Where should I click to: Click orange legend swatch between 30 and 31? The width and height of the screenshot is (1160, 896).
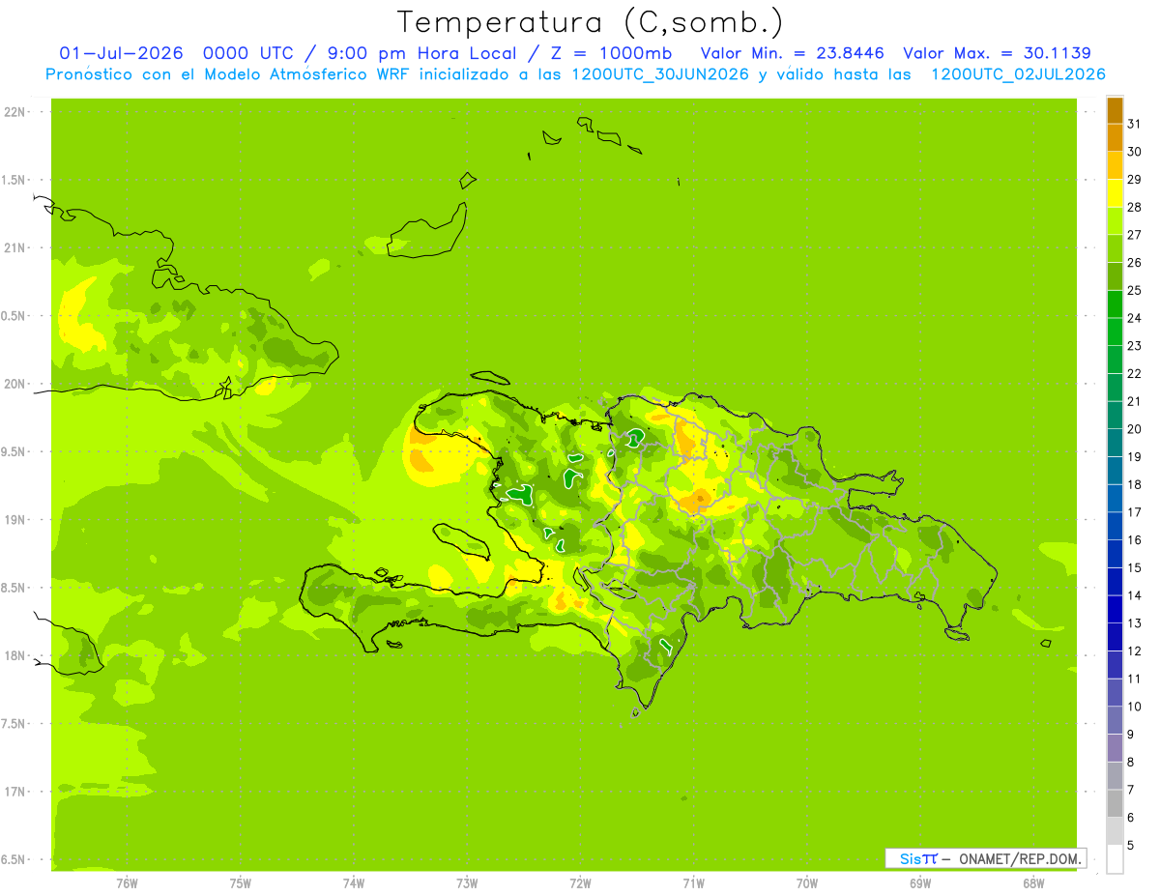[x=1115, y=137]
